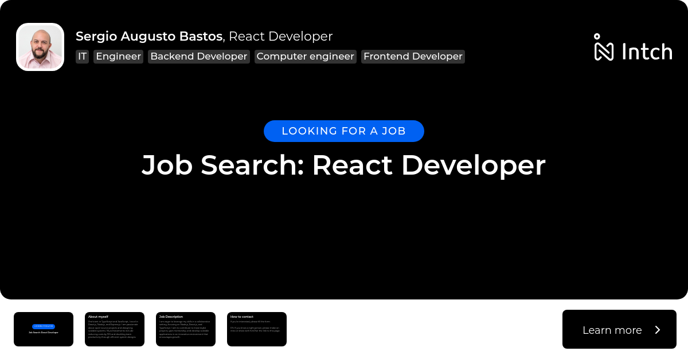This screenshot has width=688, height=359.
Task: Click the LOOKING FOR A JOB badge
Action: [343, 131]
